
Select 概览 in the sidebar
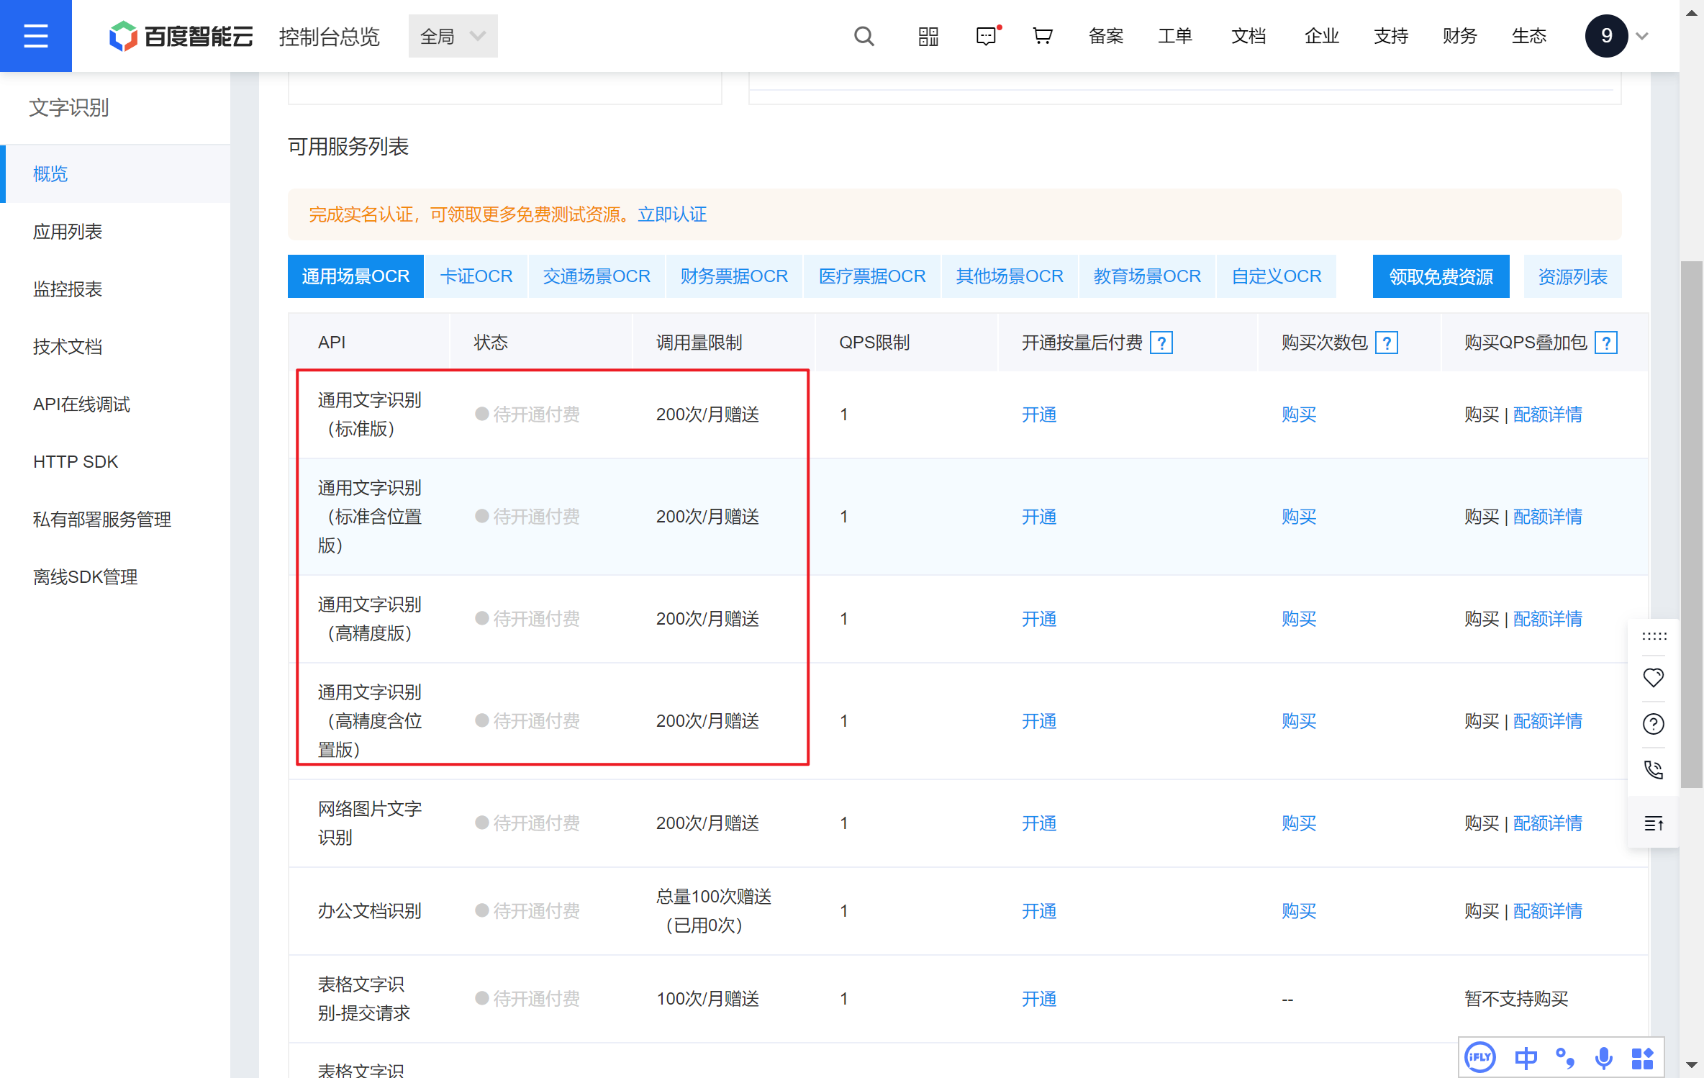click(x=115, y=173)
